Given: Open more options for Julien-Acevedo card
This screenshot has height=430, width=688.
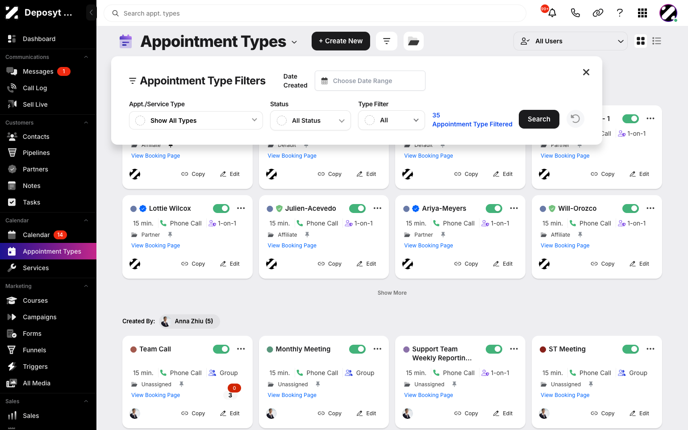Looking at the screenshot, I should coord(378,208).
